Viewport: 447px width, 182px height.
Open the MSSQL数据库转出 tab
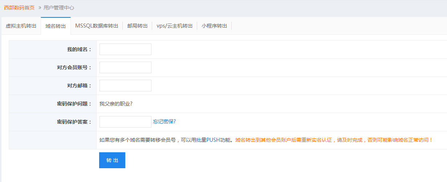pos(97,26)
